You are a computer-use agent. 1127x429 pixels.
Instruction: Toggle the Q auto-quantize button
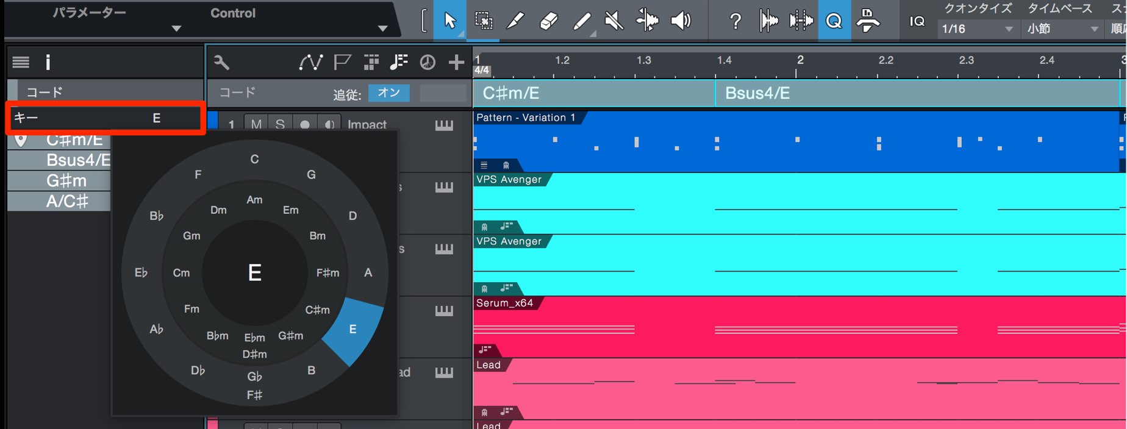coord(834,21)
